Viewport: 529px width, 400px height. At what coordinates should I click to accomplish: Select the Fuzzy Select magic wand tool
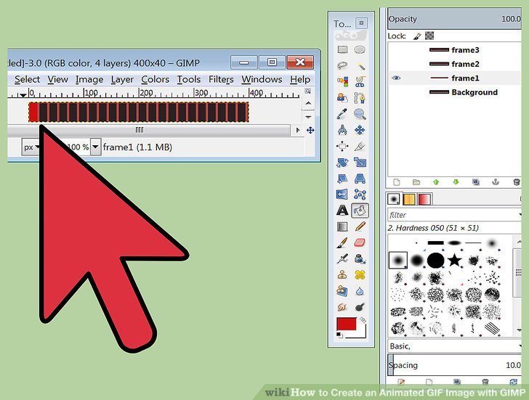360,65
